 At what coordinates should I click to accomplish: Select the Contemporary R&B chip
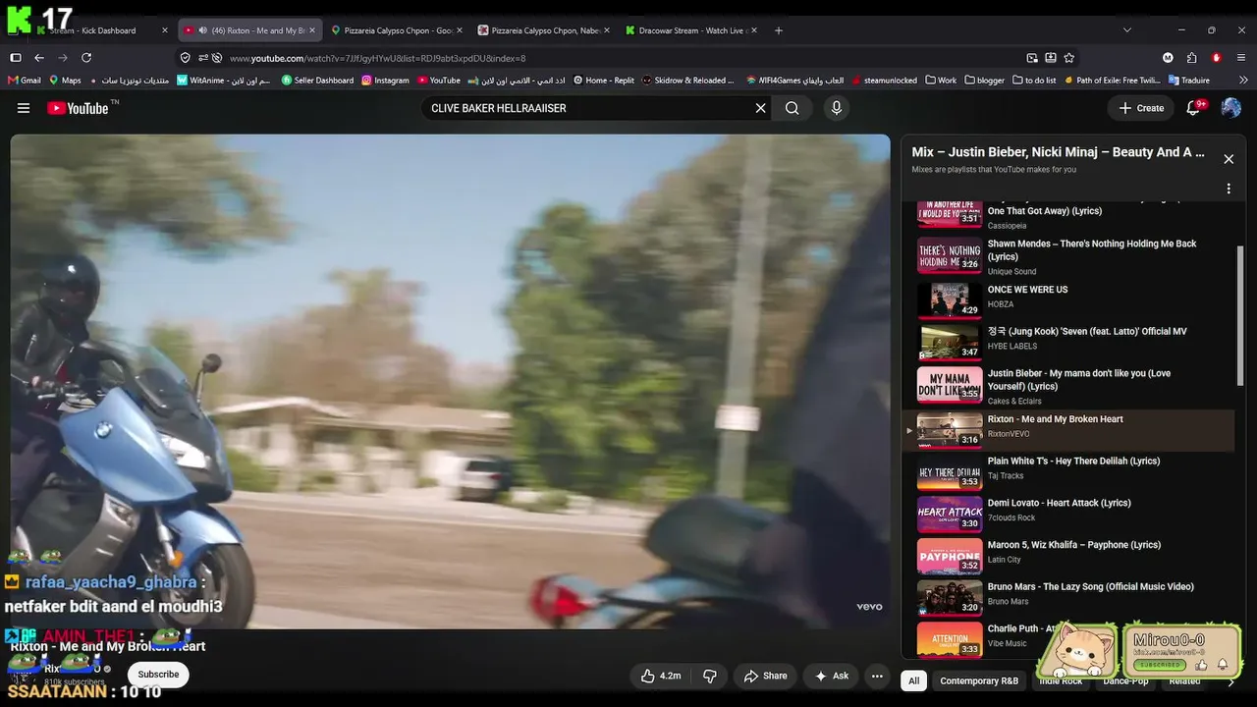(979, 680)
